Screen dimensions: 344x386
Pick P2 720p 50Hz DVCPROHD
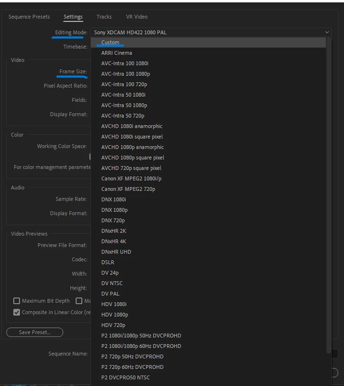pos(208,356)
